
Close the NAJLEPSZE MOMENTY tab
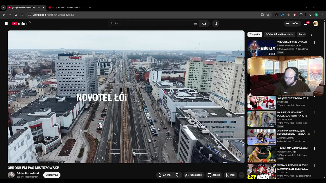pos(84,8)
